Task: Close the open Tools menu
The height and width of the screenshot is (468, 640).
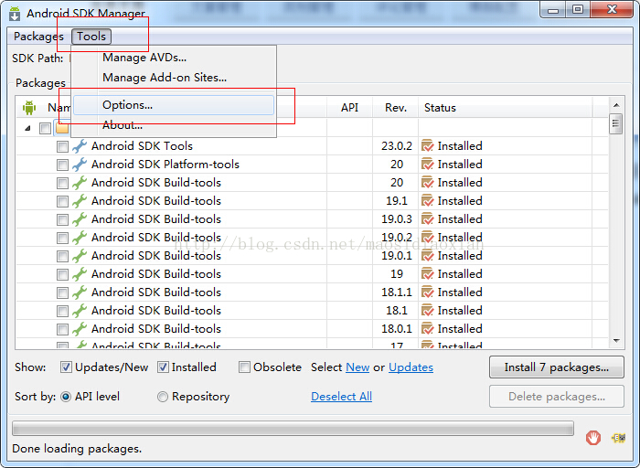Action: pyautogui.click(x=91, y=37)
